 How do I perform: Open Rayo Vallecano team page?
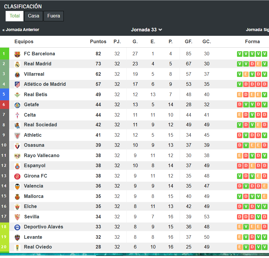coord(41,155)
